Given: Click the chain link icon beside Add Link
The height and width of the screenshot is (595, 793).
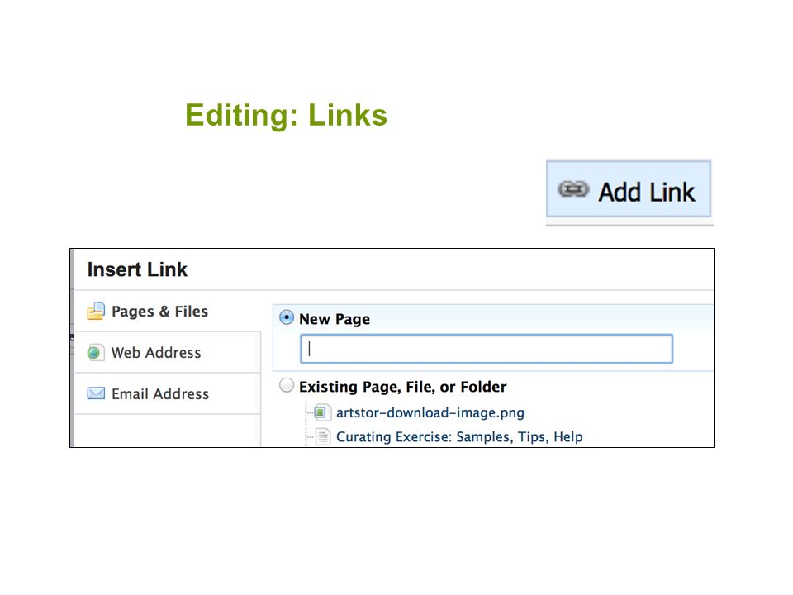Looking at the screenshot, I should click(573, 189).
